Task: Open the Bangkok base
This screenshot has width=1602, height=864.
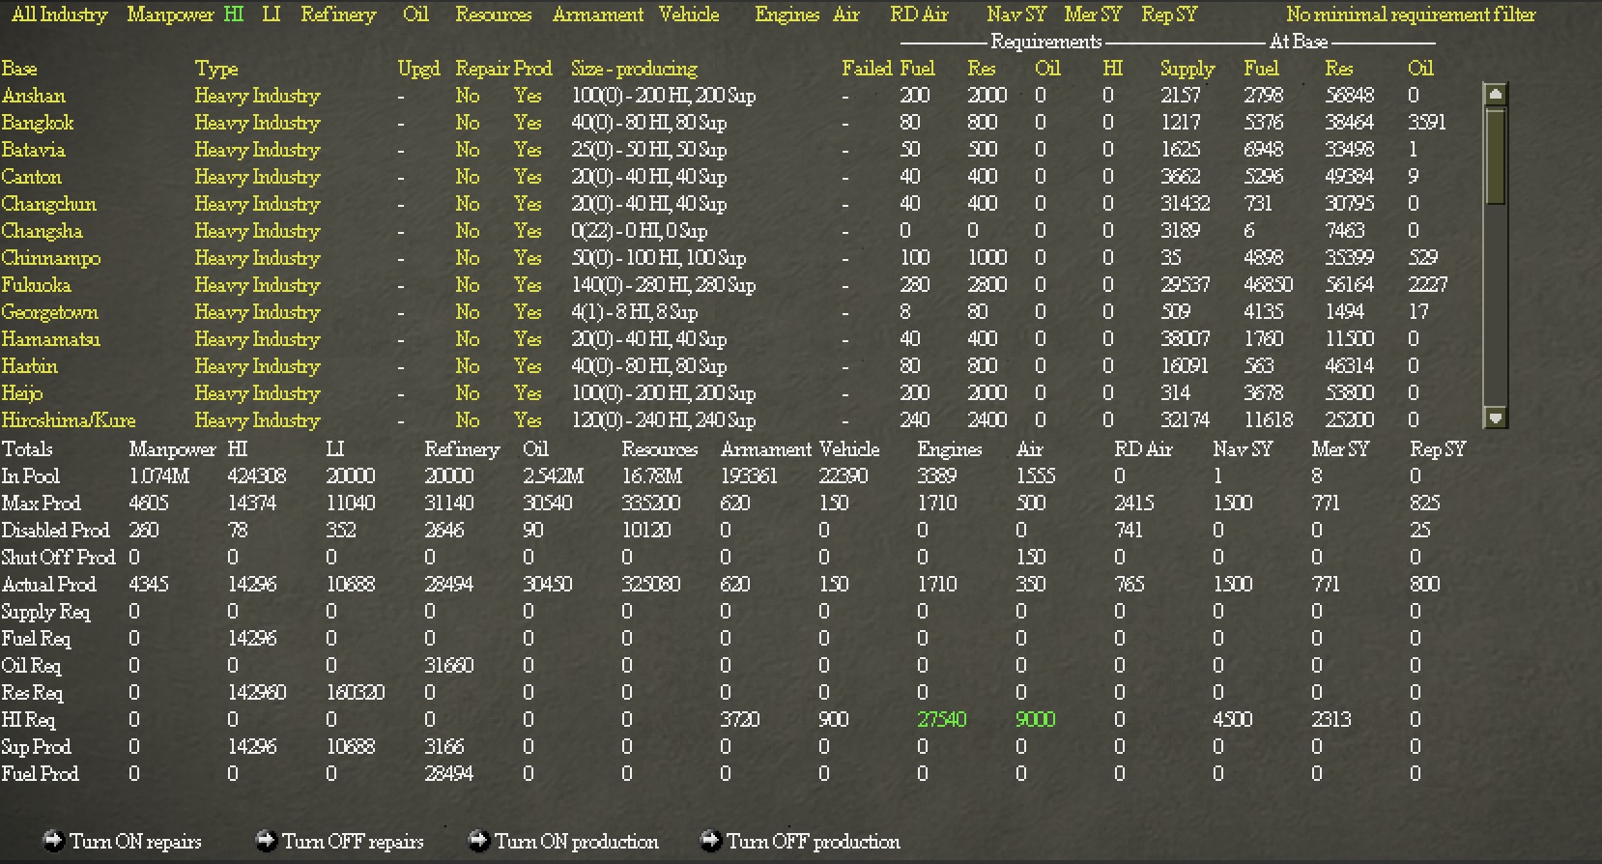Action: pos(38,123)
